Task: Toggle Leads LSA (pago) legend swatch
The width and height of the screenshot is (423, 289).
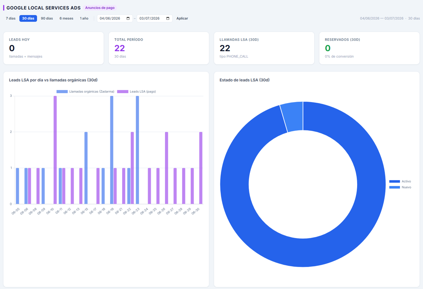Action: 123,92
